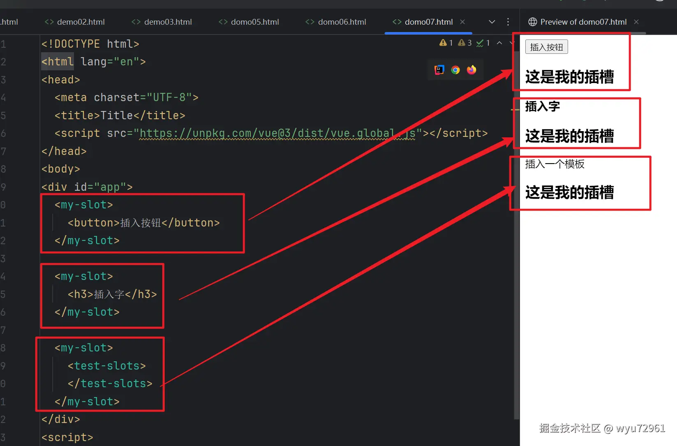Click the opening <body> tag line
Viewport: 677px width, 446px height.
(x=61, y=169)
